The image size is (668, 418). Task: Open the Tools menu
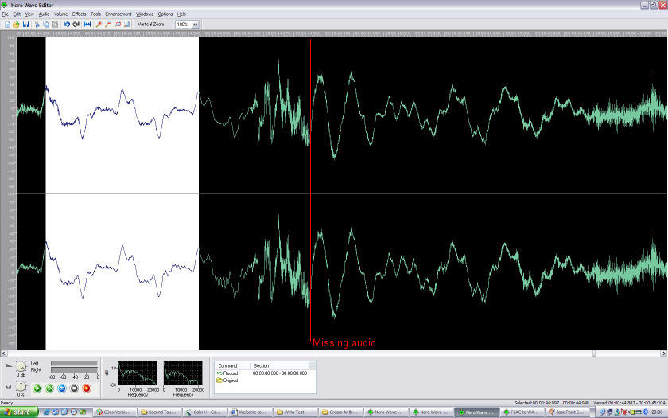(95, 14)
